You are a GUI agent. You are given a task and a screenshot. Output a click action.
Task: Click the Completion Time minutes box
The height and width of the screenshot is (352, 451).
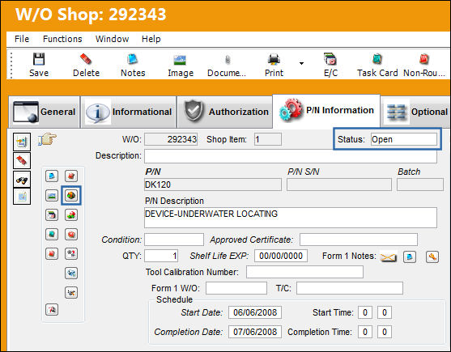click(x=385, y=332)
